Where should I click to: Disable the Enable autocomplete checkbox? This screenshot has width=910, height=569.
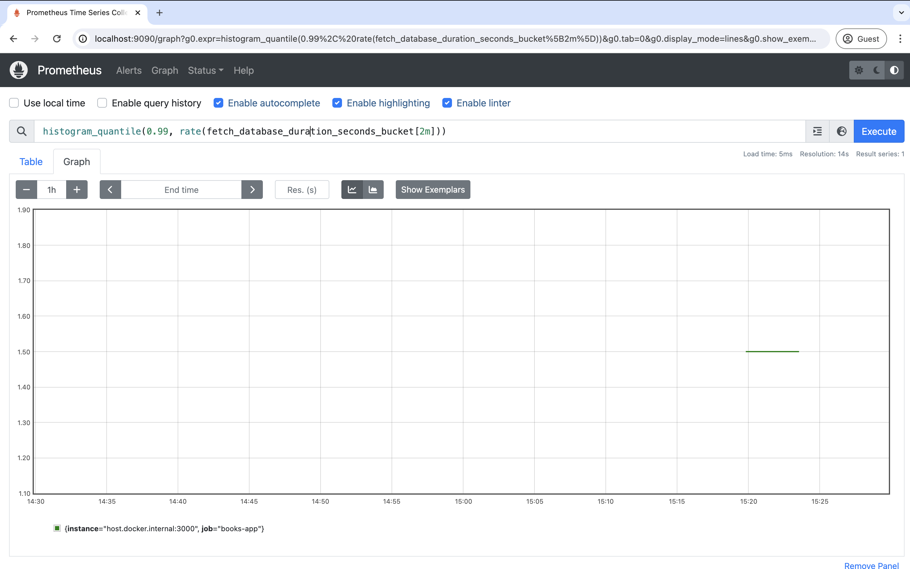218,103
